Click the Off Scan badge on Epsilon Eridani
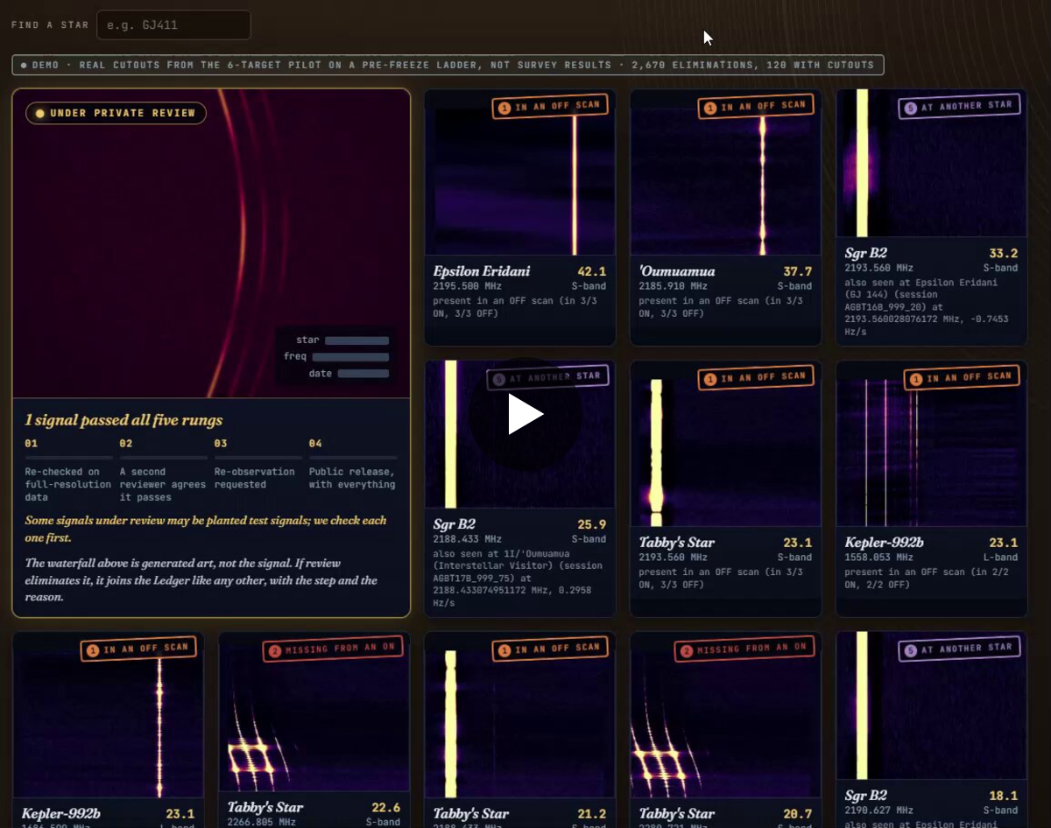 coord(549,107)
